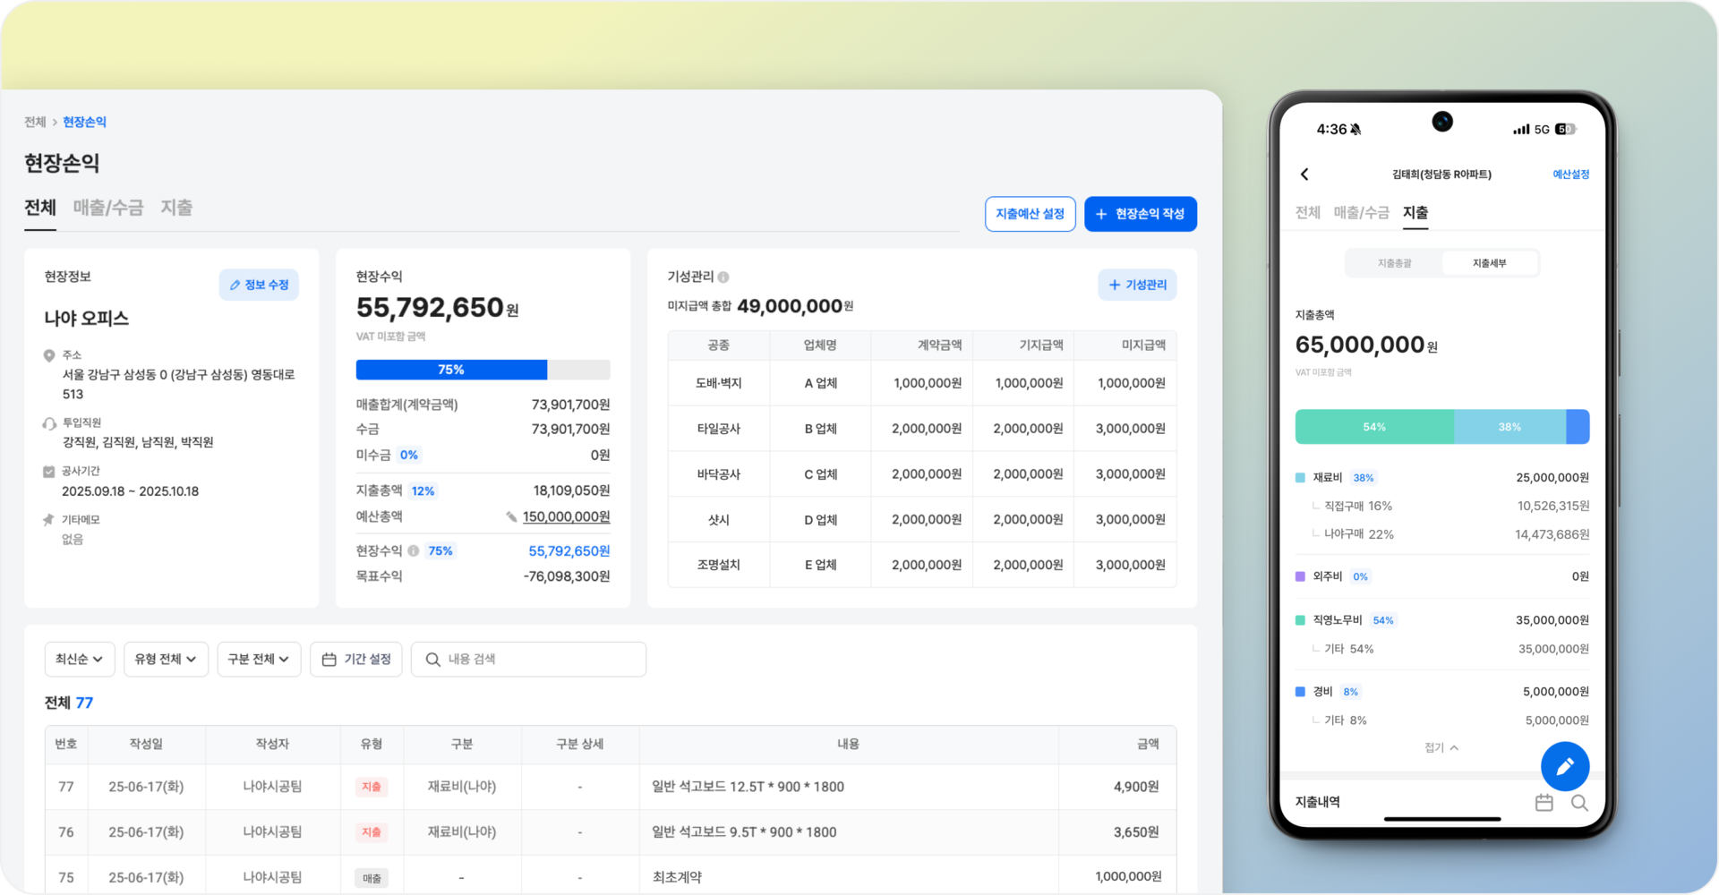Switch to desktop 지출 tab
Screen dimensions: 1719x895
tap(176, 209)
